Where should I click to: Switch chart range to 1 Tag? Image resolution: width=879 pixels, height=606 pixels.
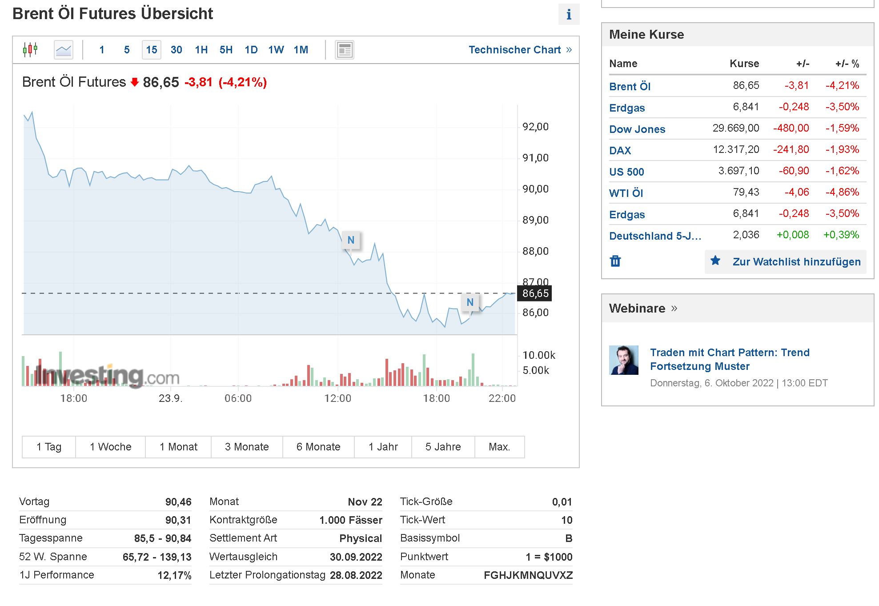tap(49, 447)
